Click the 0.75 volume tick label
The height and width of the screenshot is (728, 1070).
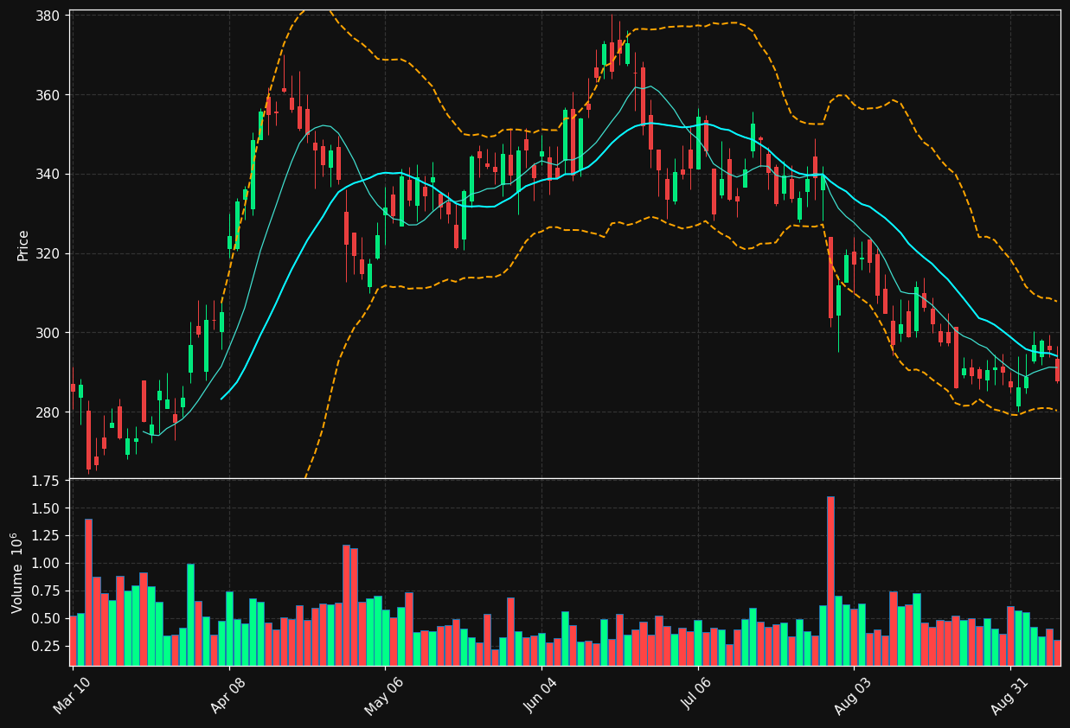coord(44,591)
